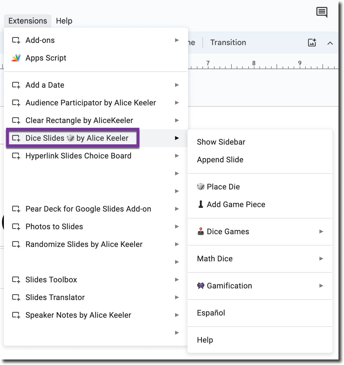This screenshot has width=344, height=365.
Task: Open the Help menu
Action: point(64,20)
